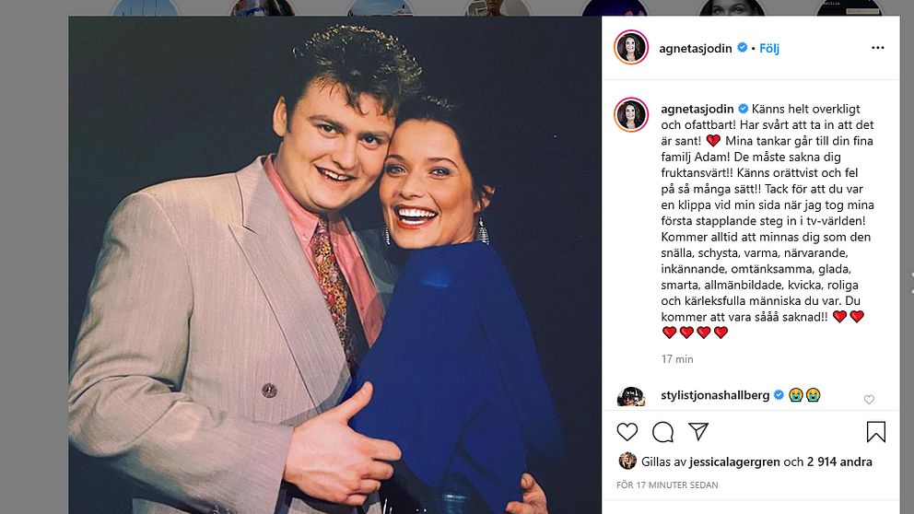Image resolution: width=914 pixels, height=514 pixels.
Task: Open the three-dot more options menu
Action: pyautogui.click(x=877, y=48)
